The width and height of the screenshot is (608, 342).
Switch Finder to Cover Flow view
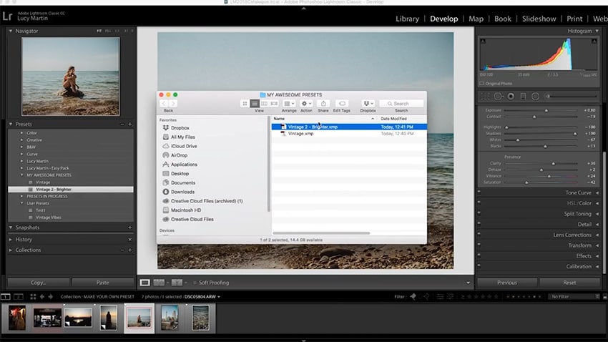click(x=274, y=104)
